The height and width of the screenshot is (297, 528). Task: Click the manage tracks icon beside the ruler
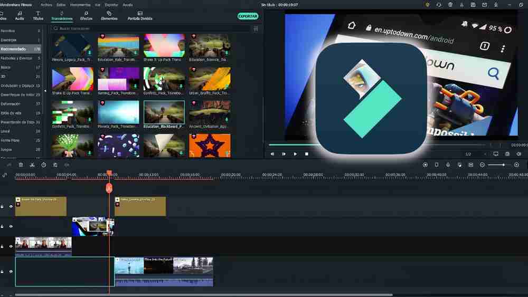pyautogui.click(x=4, y=175)
